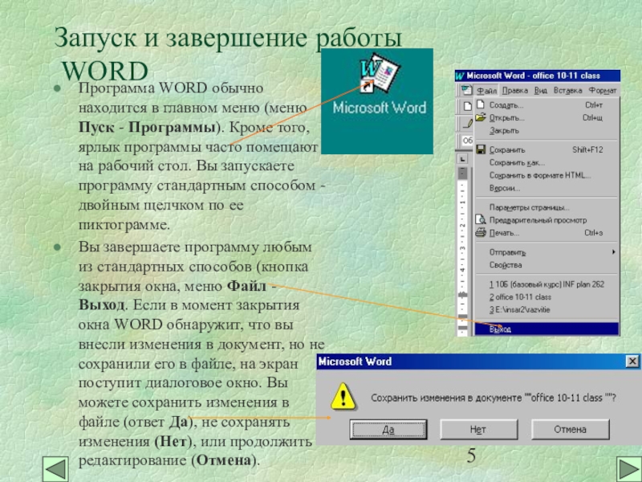The width and height of the screenshot is (642, 482).
Task: Select Сохранить в формате HTML... entry
Action: click(547, 175)
